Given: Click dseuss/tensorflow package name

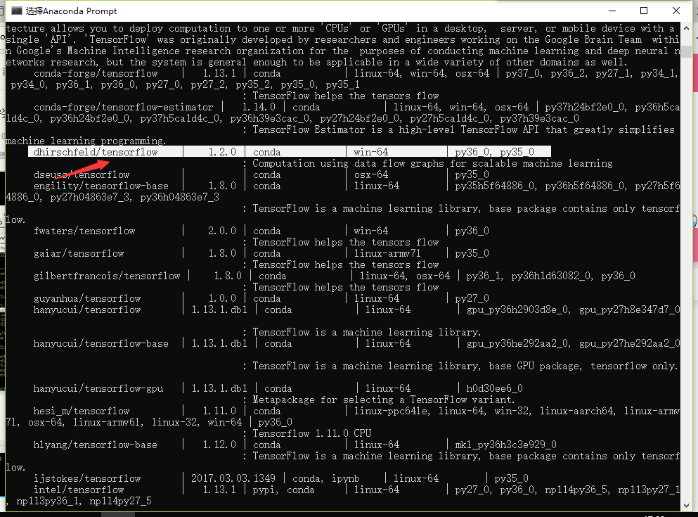Looking at the screenshot, I should [x=82, y=174].
